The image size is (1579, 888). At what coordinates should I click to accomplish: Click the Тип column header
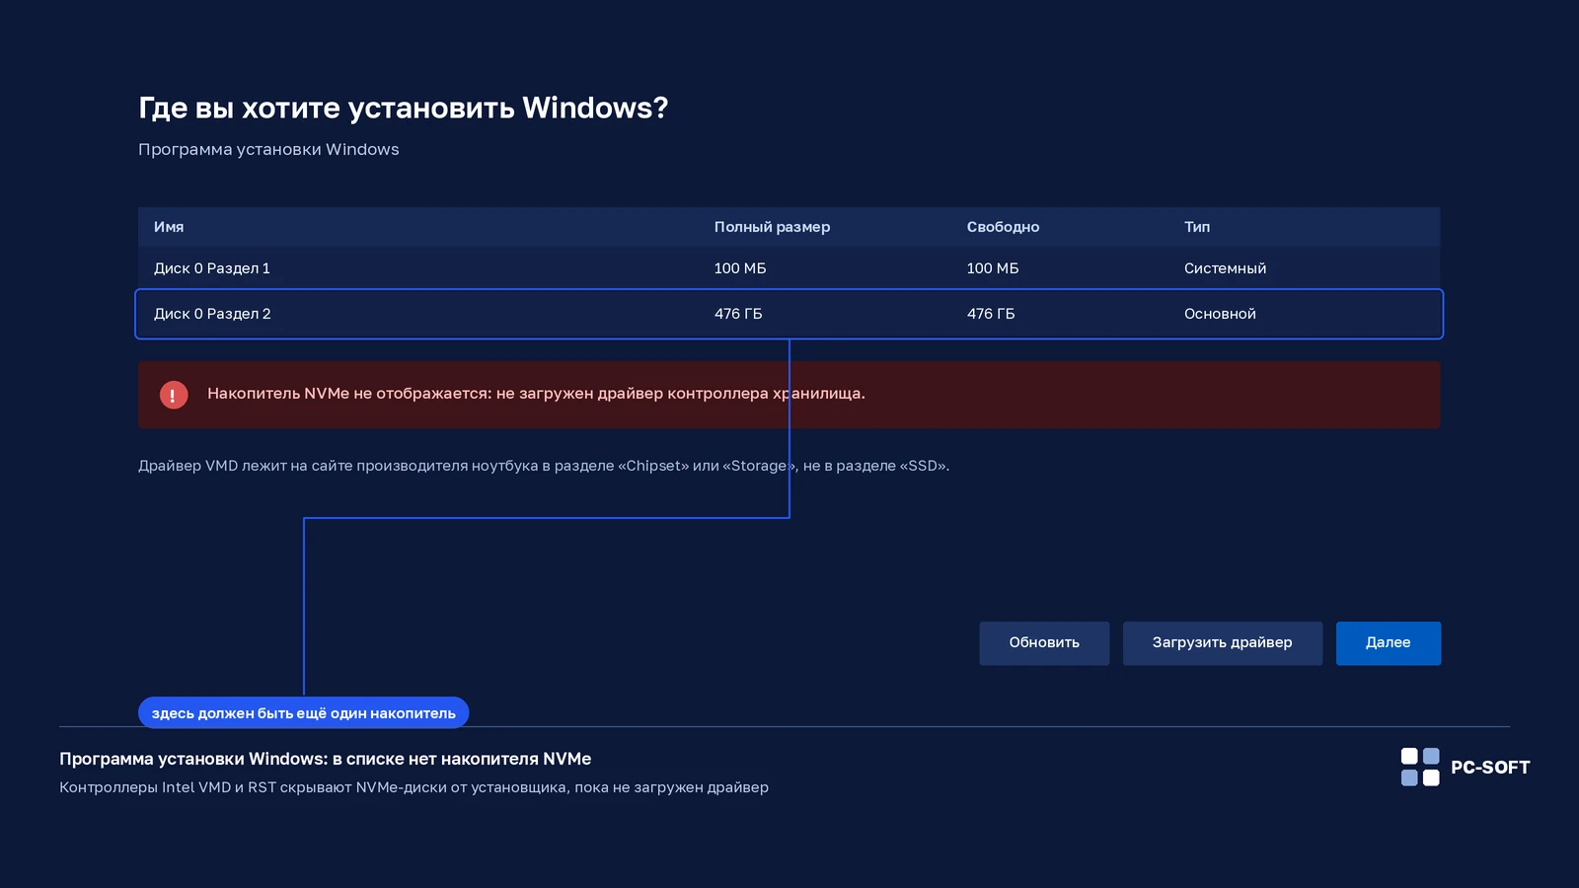click(x=1197, y=227)
